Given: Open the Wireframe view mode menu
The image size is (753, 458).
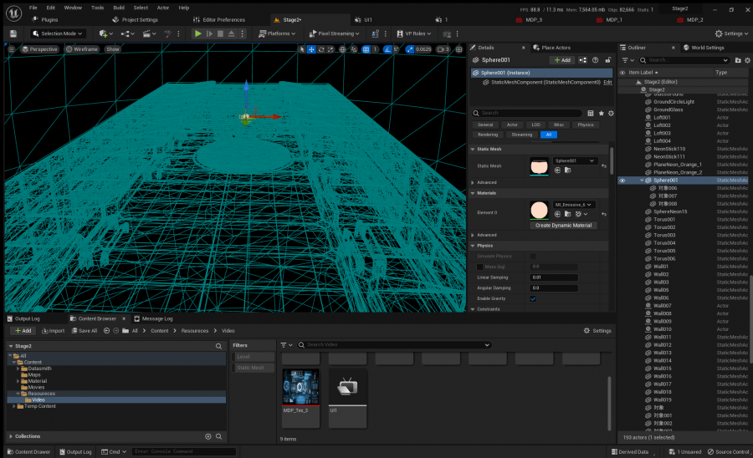Looking at the screenshot, I should [x=82, y=49].
